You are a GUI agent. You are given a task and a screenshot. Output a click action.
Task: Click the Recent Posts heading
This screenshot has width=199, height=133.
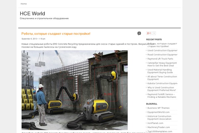click(154, 40)
